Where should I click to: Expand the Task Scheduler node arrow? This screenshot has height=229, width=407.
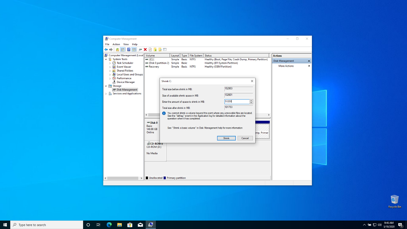pyautogui.click(x=110, y=63)
